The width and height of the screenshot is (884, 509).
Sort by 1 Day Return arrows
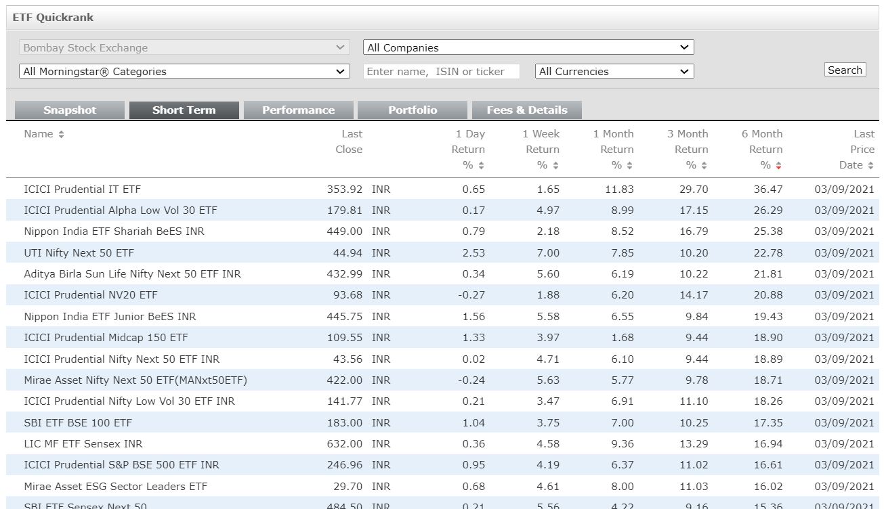[481, 166]
